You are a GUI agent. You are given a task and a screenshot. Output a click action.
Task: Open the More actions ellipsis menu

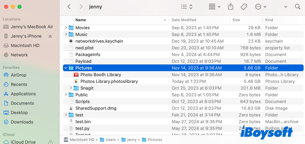[x=261, y=7]
